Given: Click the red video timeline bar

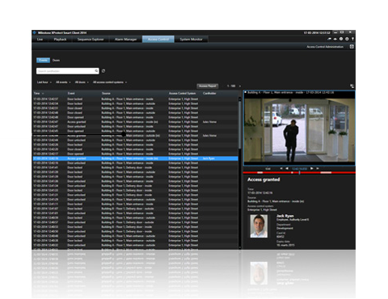Looking at the screenshot, I should (x=299, y=172).
